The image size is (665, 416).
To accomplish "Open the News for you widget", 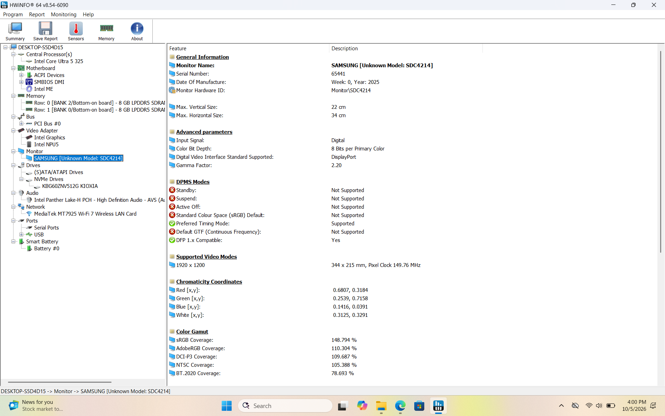I will [x=36, y=406].
